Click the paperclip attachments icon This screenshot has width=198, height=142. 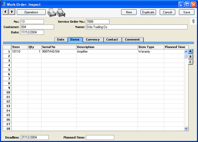193,21
